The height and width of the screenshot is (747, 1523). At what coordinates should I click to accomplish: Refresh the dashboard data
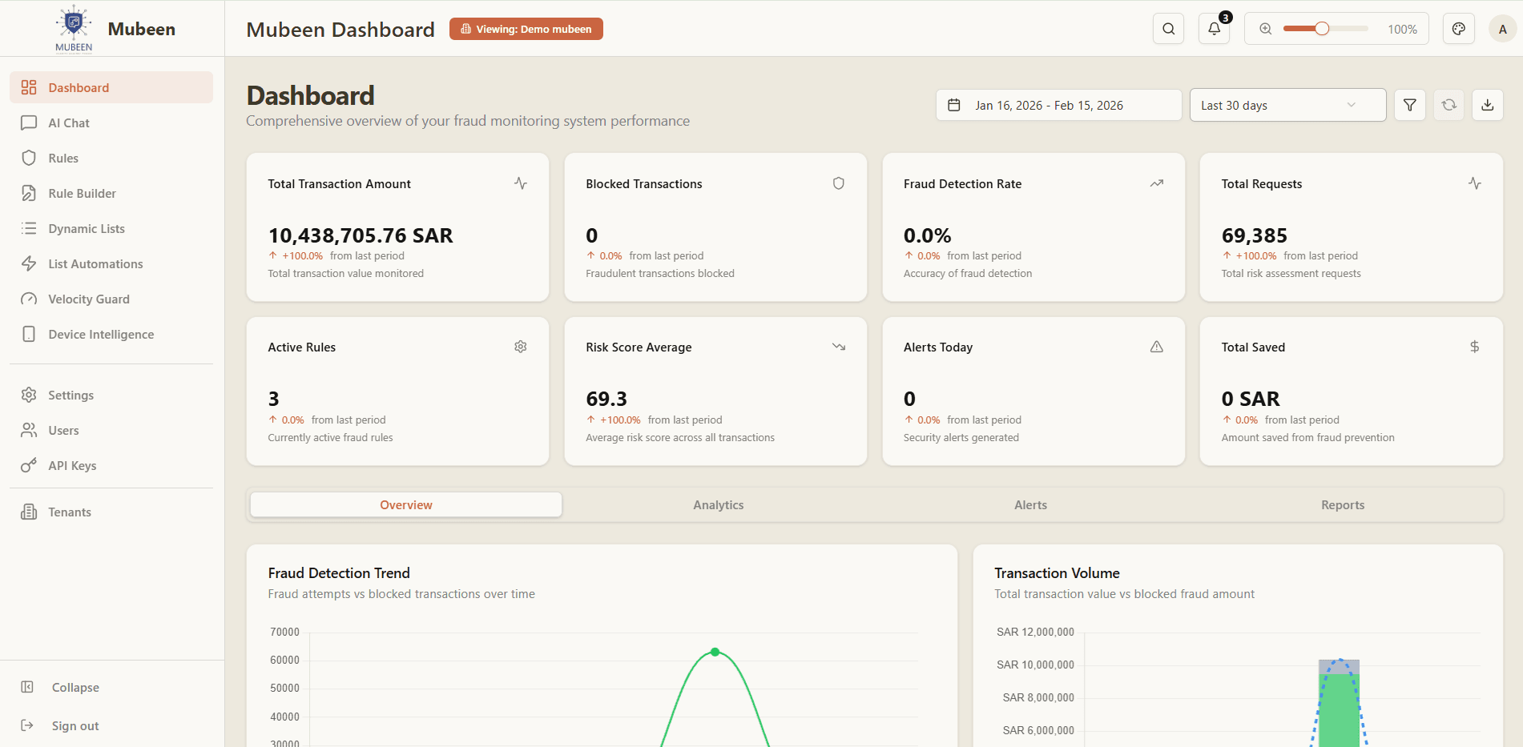tap(1448, 105)
